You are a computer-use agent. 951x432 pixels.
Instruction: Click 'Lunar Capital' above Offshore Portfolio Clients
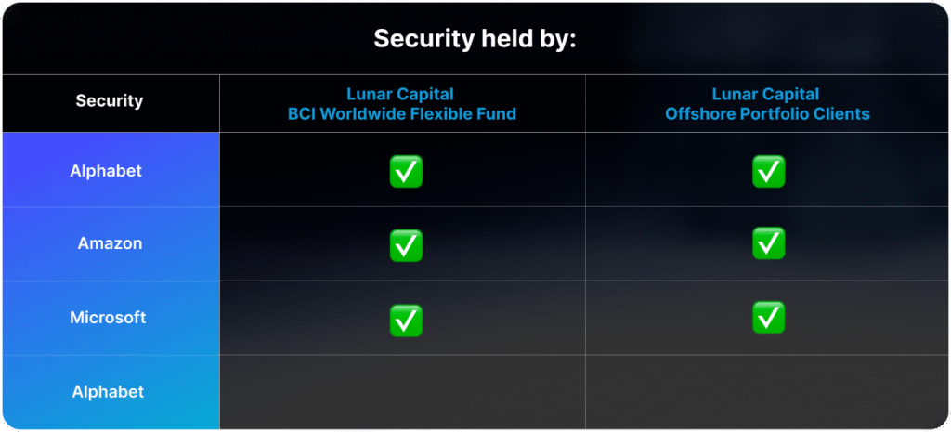tap(765, 94)
